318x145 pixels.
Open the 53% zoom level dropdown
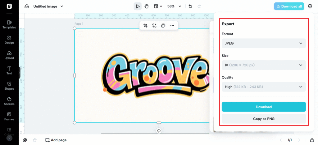click(x=174, y=6)
